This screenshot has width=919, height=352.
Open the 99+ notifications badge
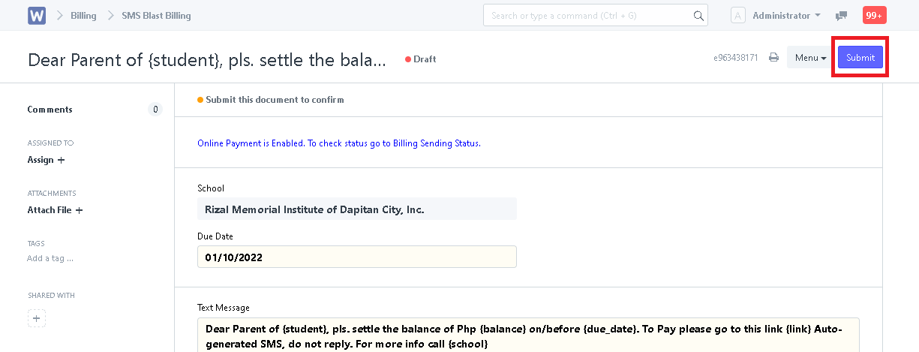tap(874, 15)
